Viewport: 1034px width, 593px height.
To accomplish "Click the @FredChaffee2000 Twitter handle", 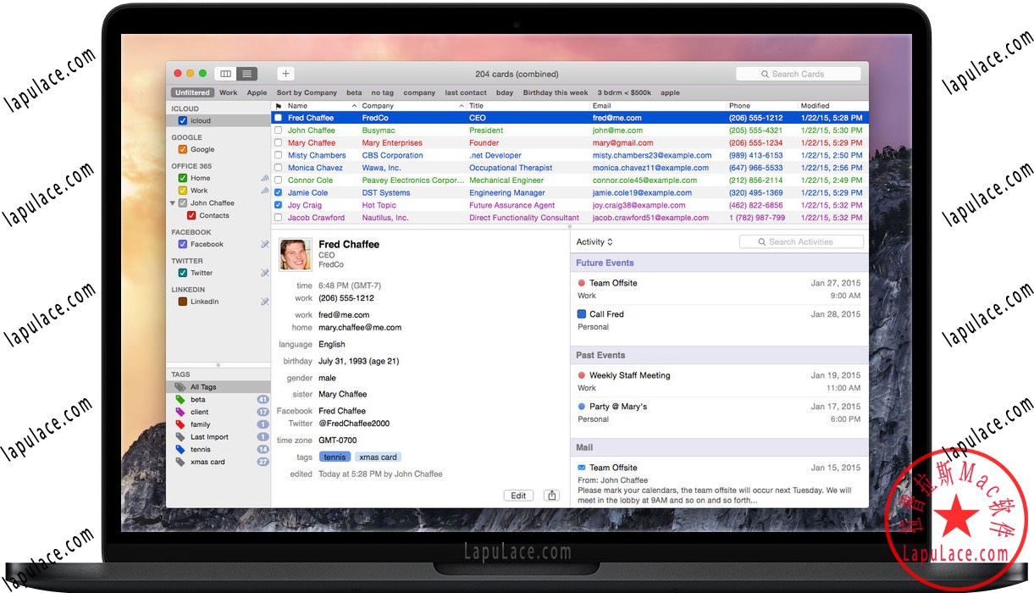I will click(354, 424).
